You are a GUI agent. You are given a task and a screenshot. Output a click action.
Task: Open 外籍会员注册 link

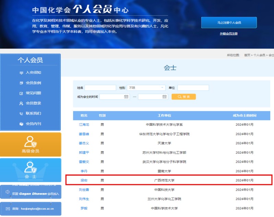click(x=229, y=34)
